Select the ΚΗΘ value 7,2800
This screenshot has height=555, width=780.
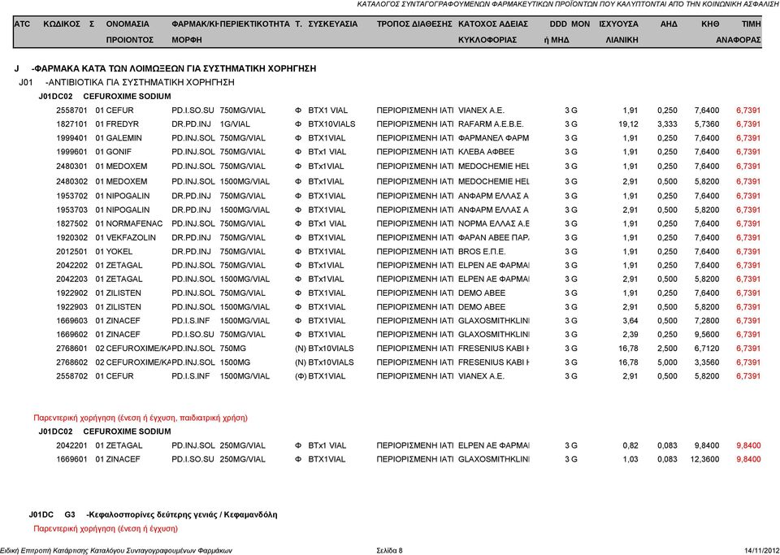coord(707,321)
